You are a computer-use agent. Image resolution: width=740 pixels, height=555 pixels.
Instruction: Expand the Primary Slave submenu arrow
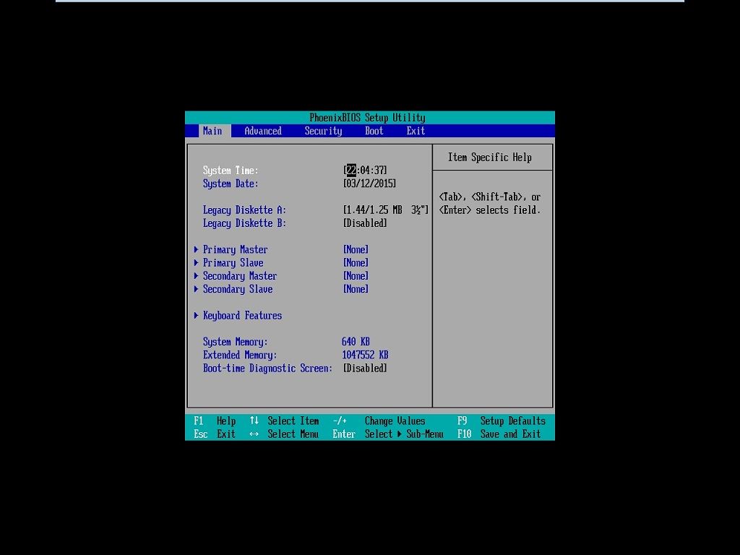197,263
